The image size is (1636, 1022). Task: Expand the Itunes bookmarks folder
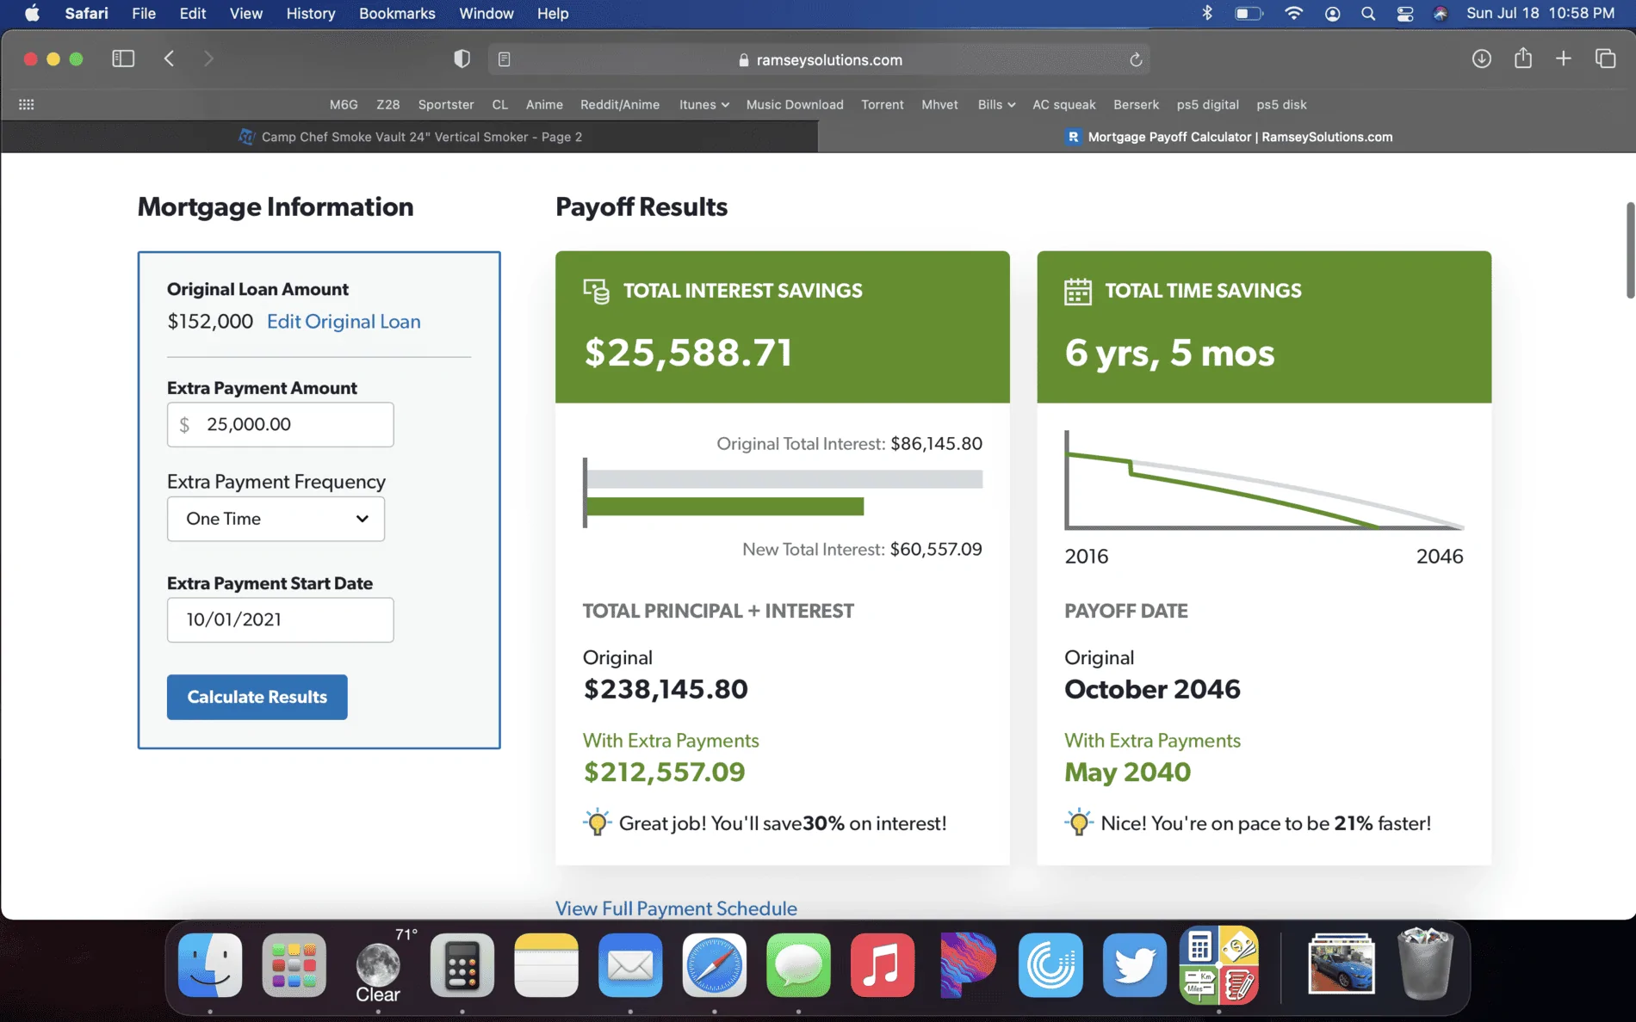pyautogui.click(x=703, y=104)
